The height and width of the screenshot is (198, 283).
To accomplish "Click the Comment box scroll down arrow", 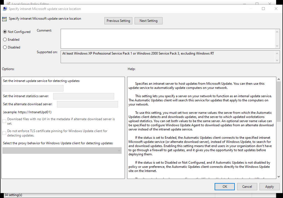I will [277, 46].
